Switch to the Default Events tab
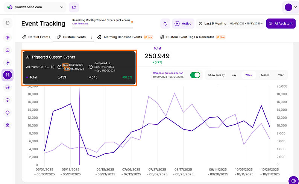This screenshot has height=184, width=299. pyautogui.click(x=36, y=37)
